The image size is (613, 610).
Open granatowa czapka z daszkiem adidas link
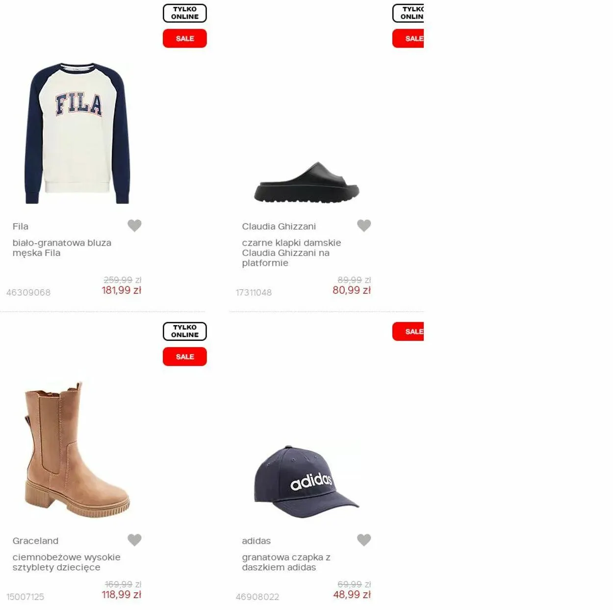[286, 562]
